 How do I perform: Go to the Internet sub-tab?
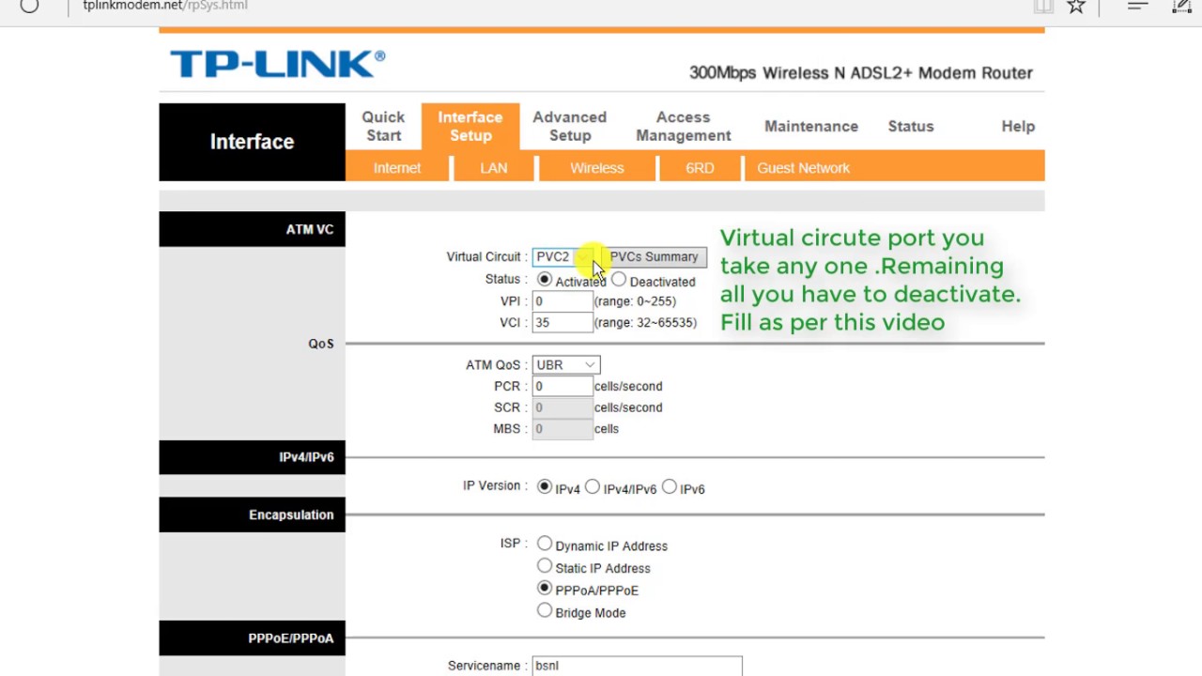[x=397, y=168]
